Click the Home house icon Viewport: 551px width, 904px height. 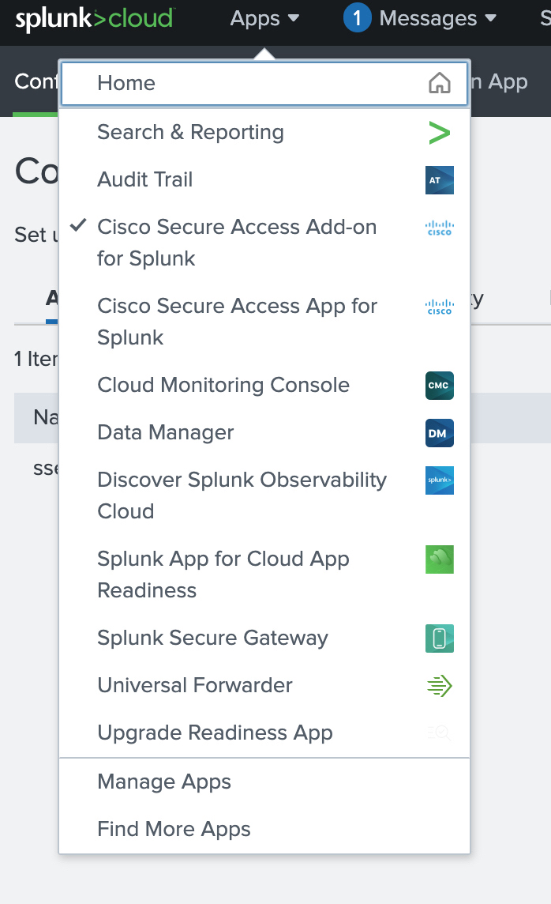439,81
